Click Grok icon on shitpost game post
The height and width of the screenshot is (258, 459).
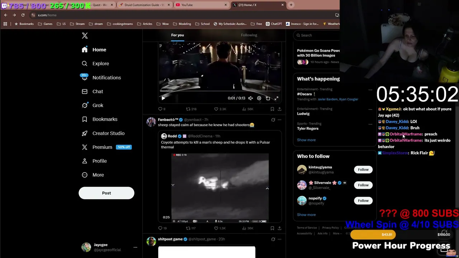click(x=273, y=239)
